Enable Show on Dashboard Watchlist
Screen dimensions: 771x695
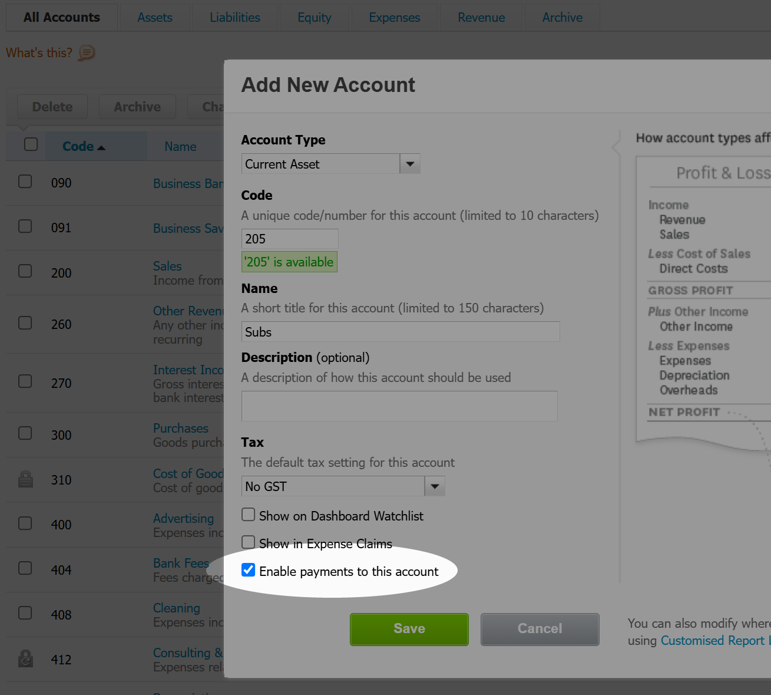coord(249,515)
